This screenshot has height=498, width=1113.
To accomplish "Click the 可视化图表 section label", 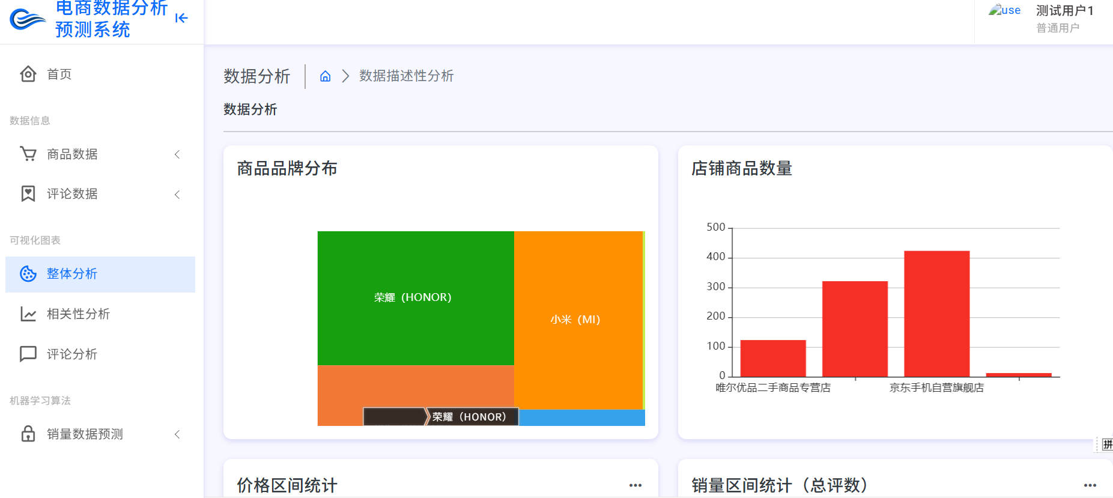I will click(35, 240).
